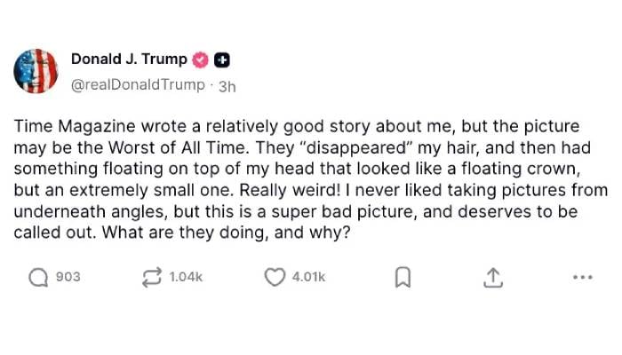Visit the @realDonaldTrump handle
The width and height of the screenshot is (622, 355).
coord(138,85)
